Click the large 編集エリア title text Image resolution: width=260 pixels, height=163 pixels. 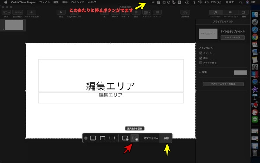110,86
